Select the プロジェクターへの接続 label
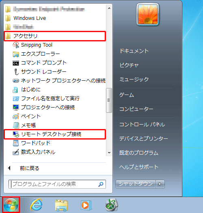203x213 pixels. click(48, 108)
